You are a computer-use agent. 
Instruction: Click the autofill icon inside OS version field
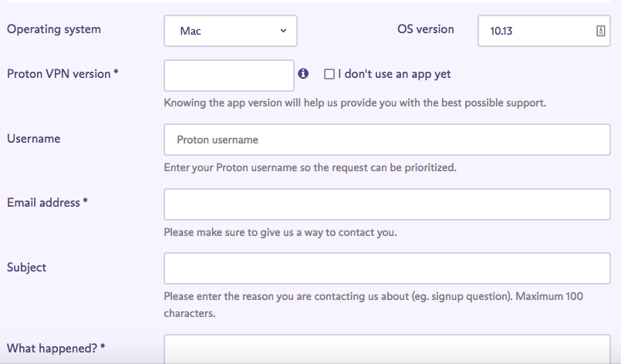[x=600, y=31]
